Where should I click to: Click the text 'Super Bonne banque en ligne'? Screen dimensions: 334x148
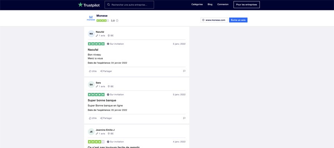click(105, 105)
